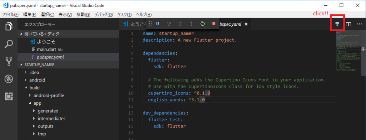
Task: Click the debug Step Out button
Action: tap(192, 24)
